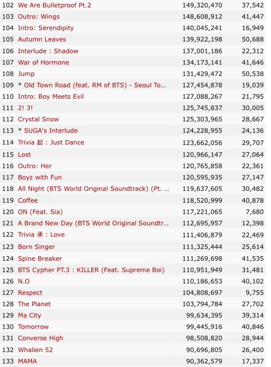
Task: Open "A Brand New Day" soundtrack link
Action: click(93, 223)
